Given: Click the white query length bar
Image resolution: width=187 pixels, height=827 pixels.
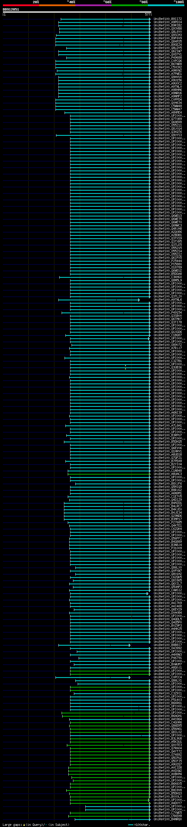Looking at the screenshot, I should point(77,12).
